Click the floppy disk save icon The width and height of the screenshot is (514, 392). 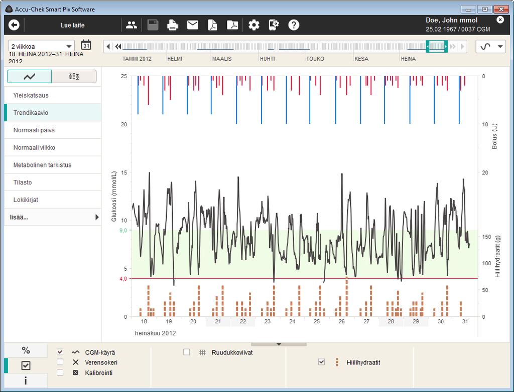coord(153,25)
